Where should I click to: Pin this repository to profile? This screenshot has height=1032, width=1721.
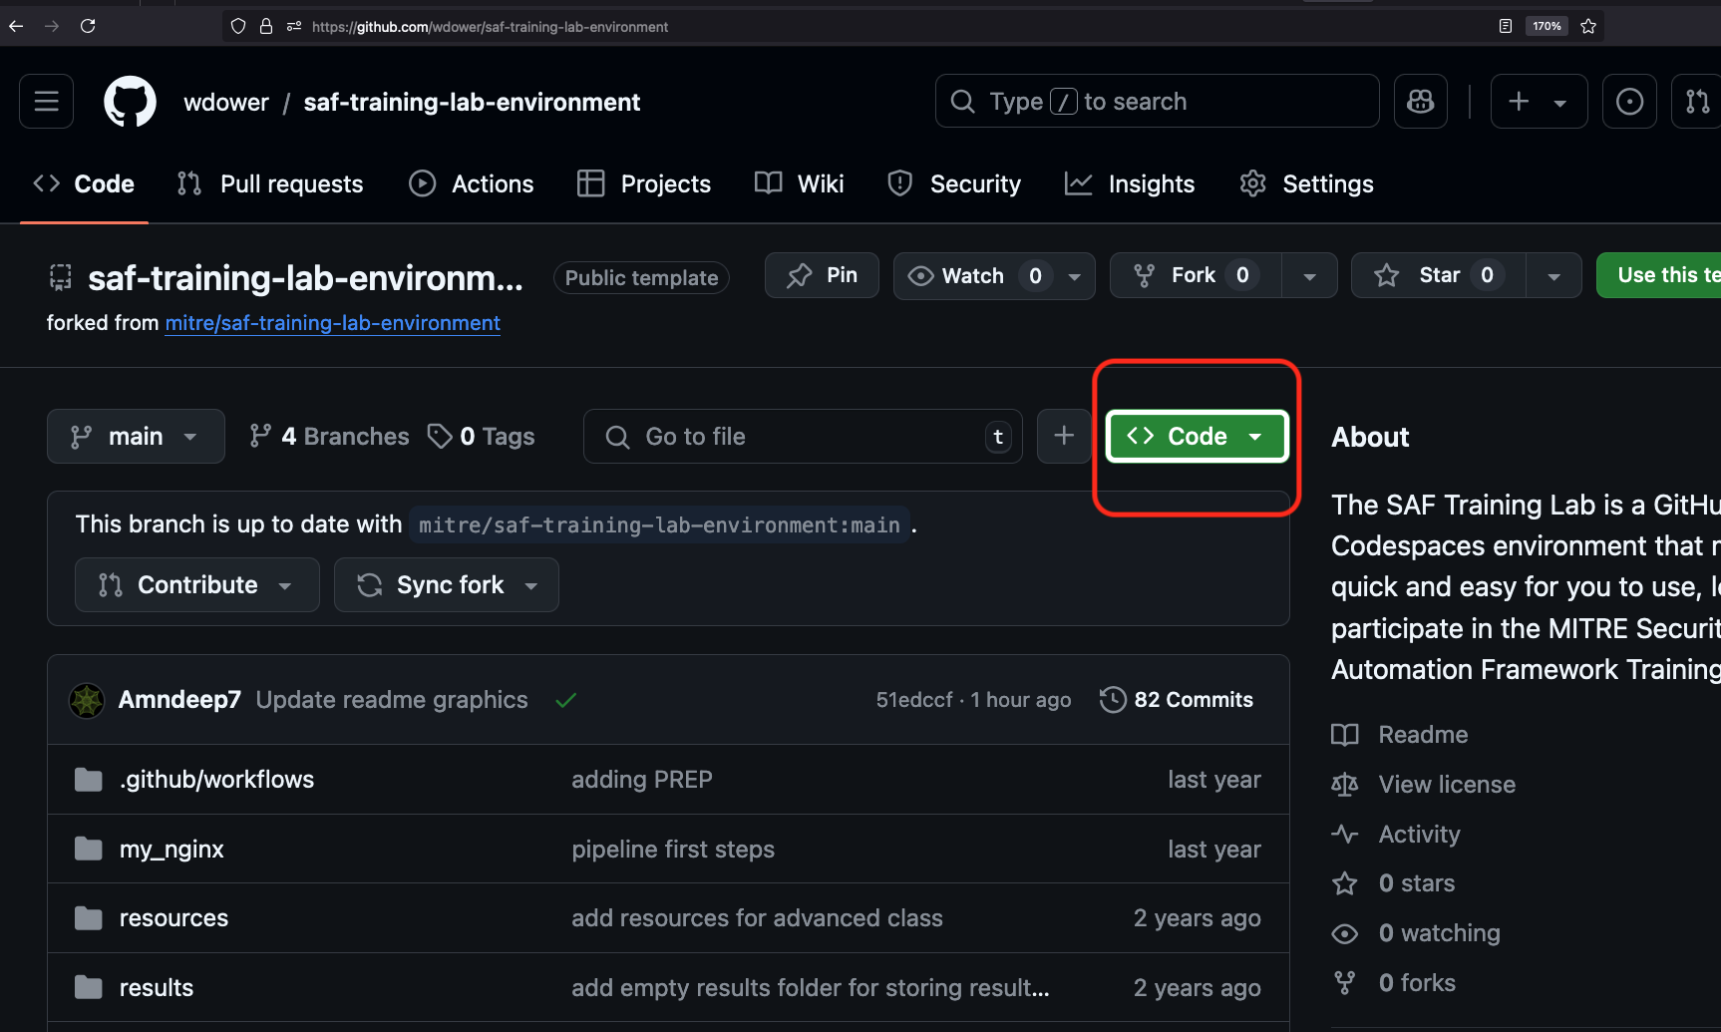pos(822,276)
